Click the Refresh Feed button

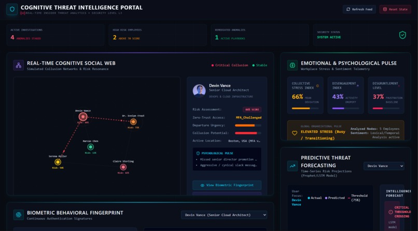tap(359, 9)
